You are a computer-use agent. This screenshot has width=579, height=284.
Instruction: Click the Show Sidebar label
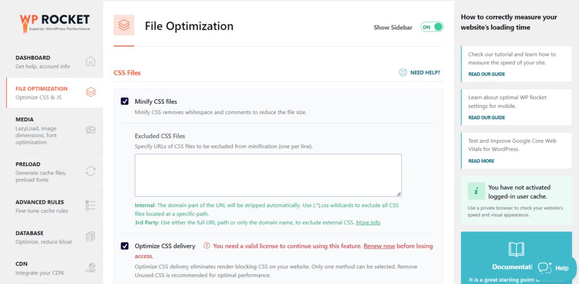393,27
